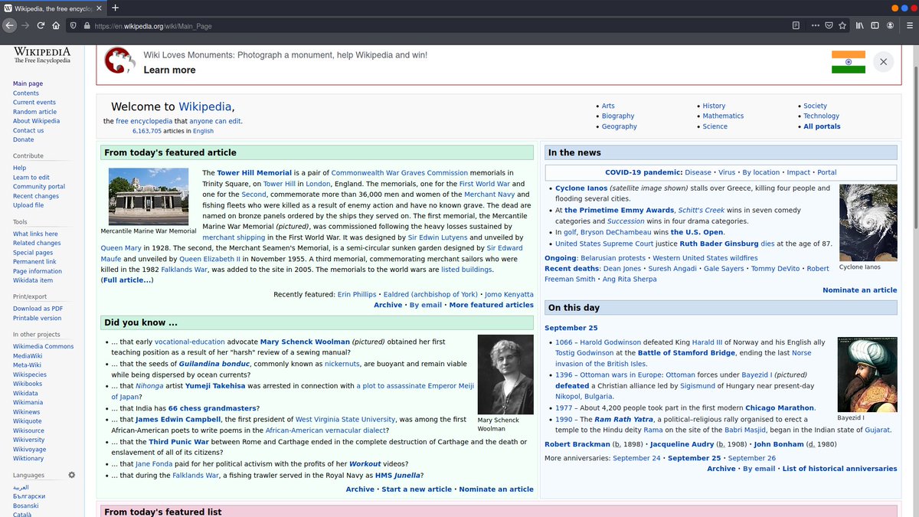Viewport: 919px width, 517px height.
Task: Open Recent changes sidebar link
Action: pyautogui.click(x=36, y=195)
